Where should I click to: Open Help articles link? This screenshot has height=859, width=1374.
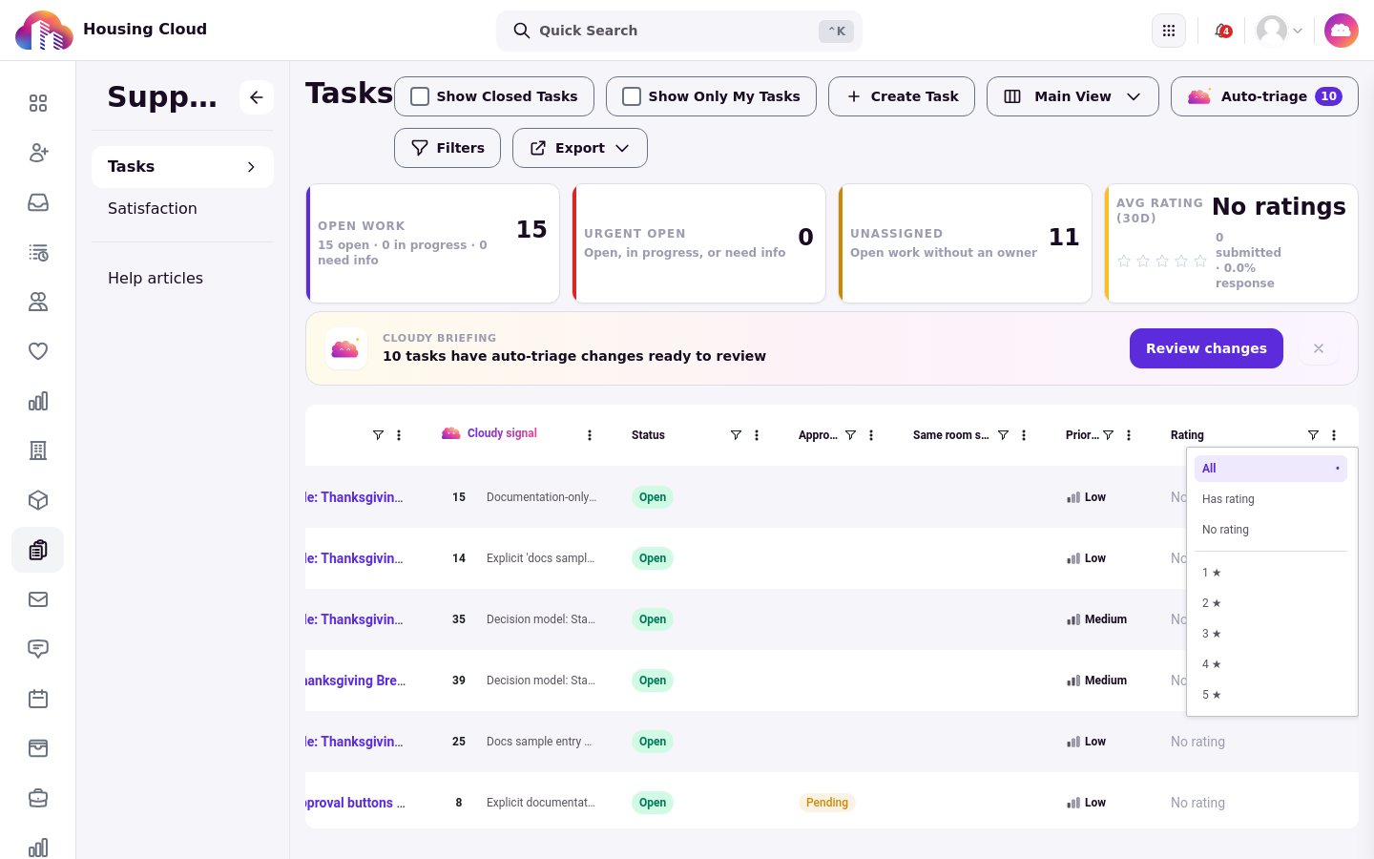point(182,279)
